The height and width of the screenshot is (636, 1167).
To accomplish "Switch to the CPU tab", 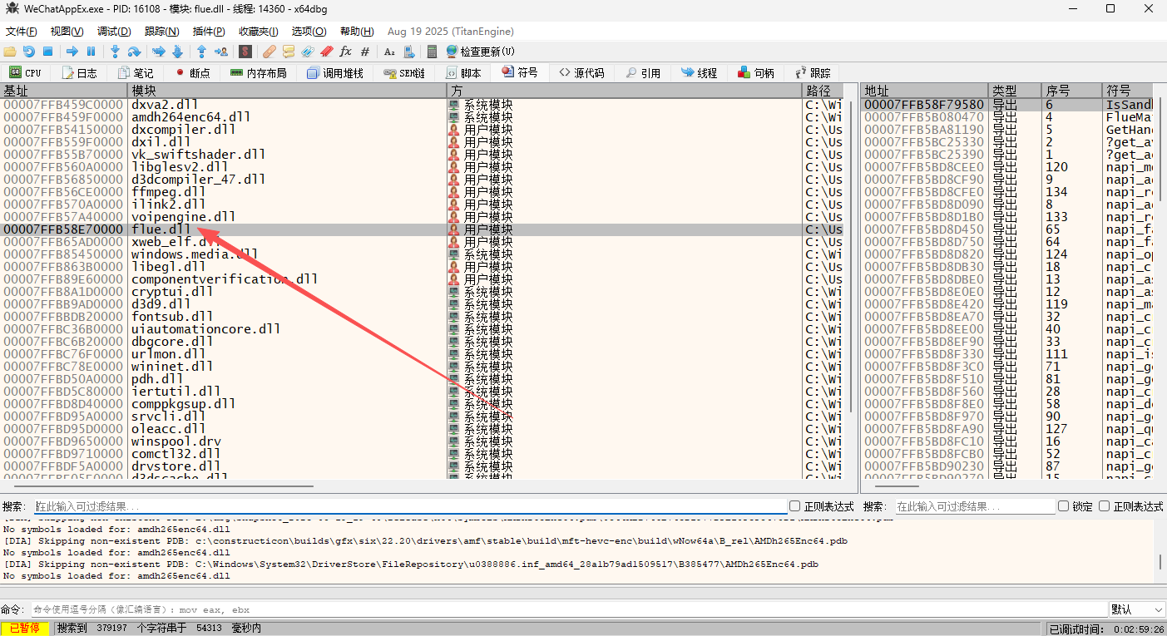I will click(25, 73).
